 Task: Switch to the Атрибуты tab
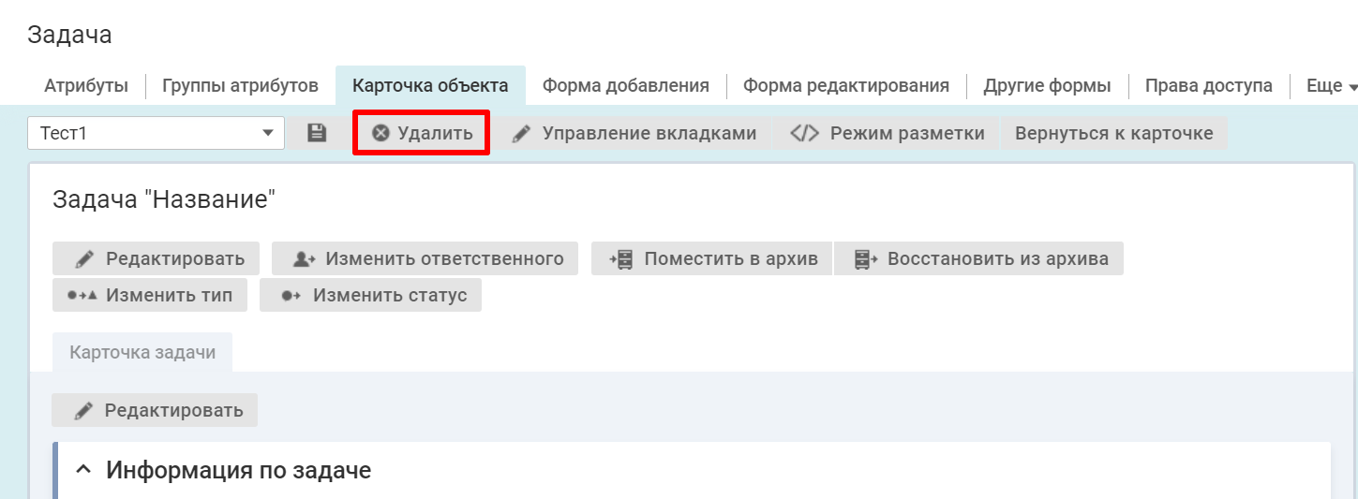tap(86, 86)
